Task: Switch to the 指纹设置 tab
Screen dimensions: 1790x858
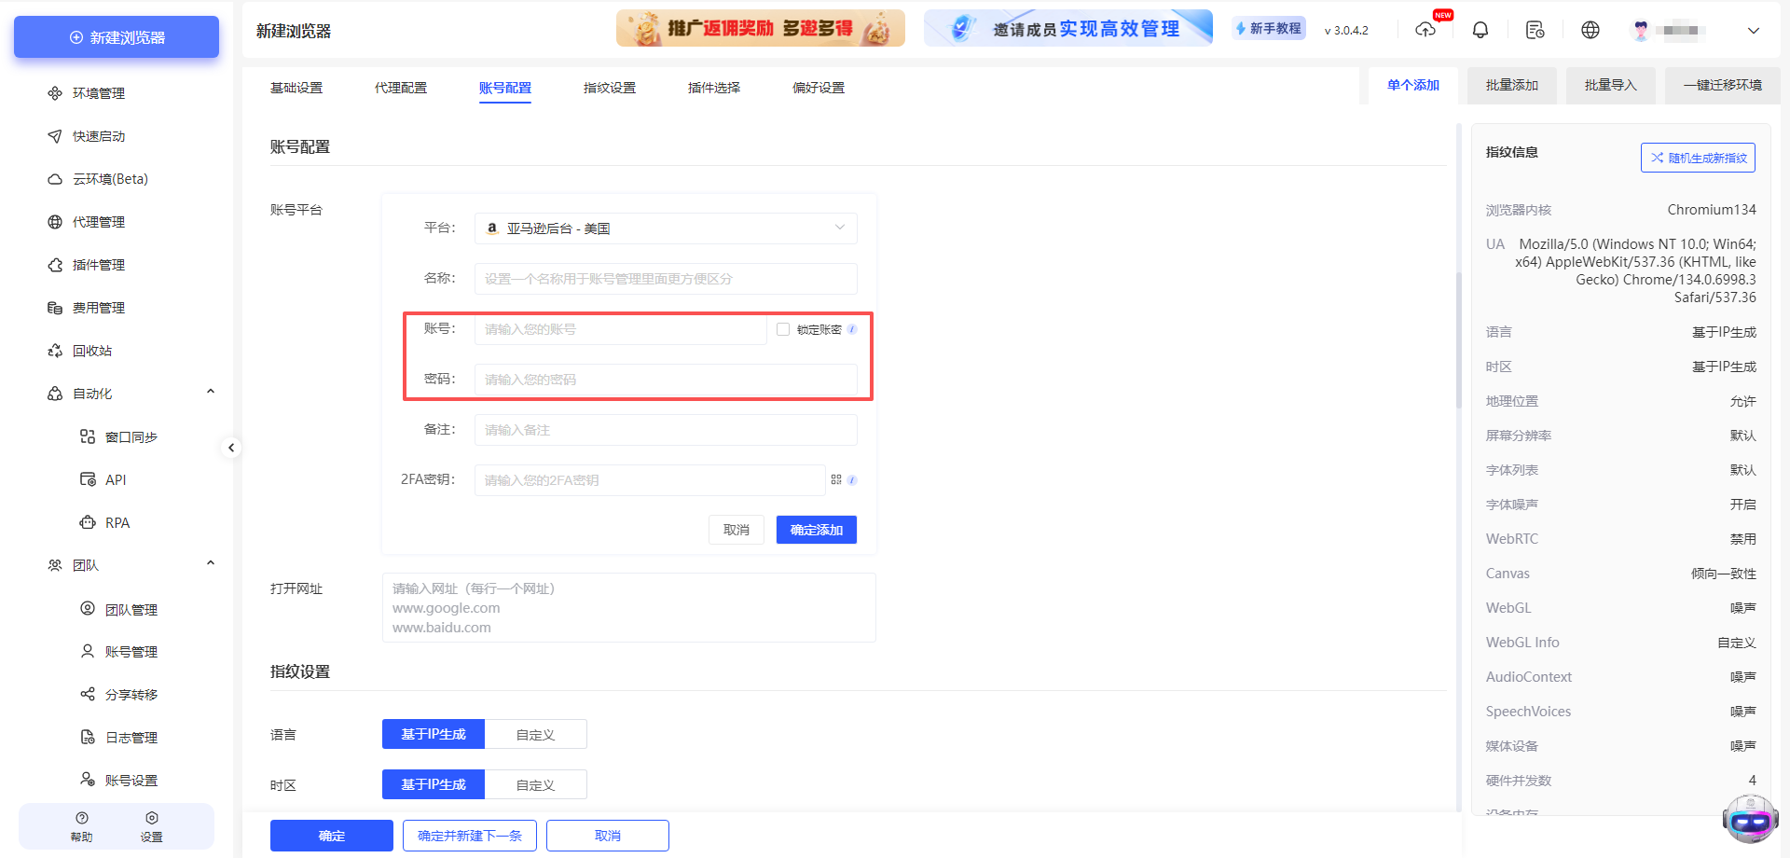Action: pyautogui.click(x=609, y=87)
